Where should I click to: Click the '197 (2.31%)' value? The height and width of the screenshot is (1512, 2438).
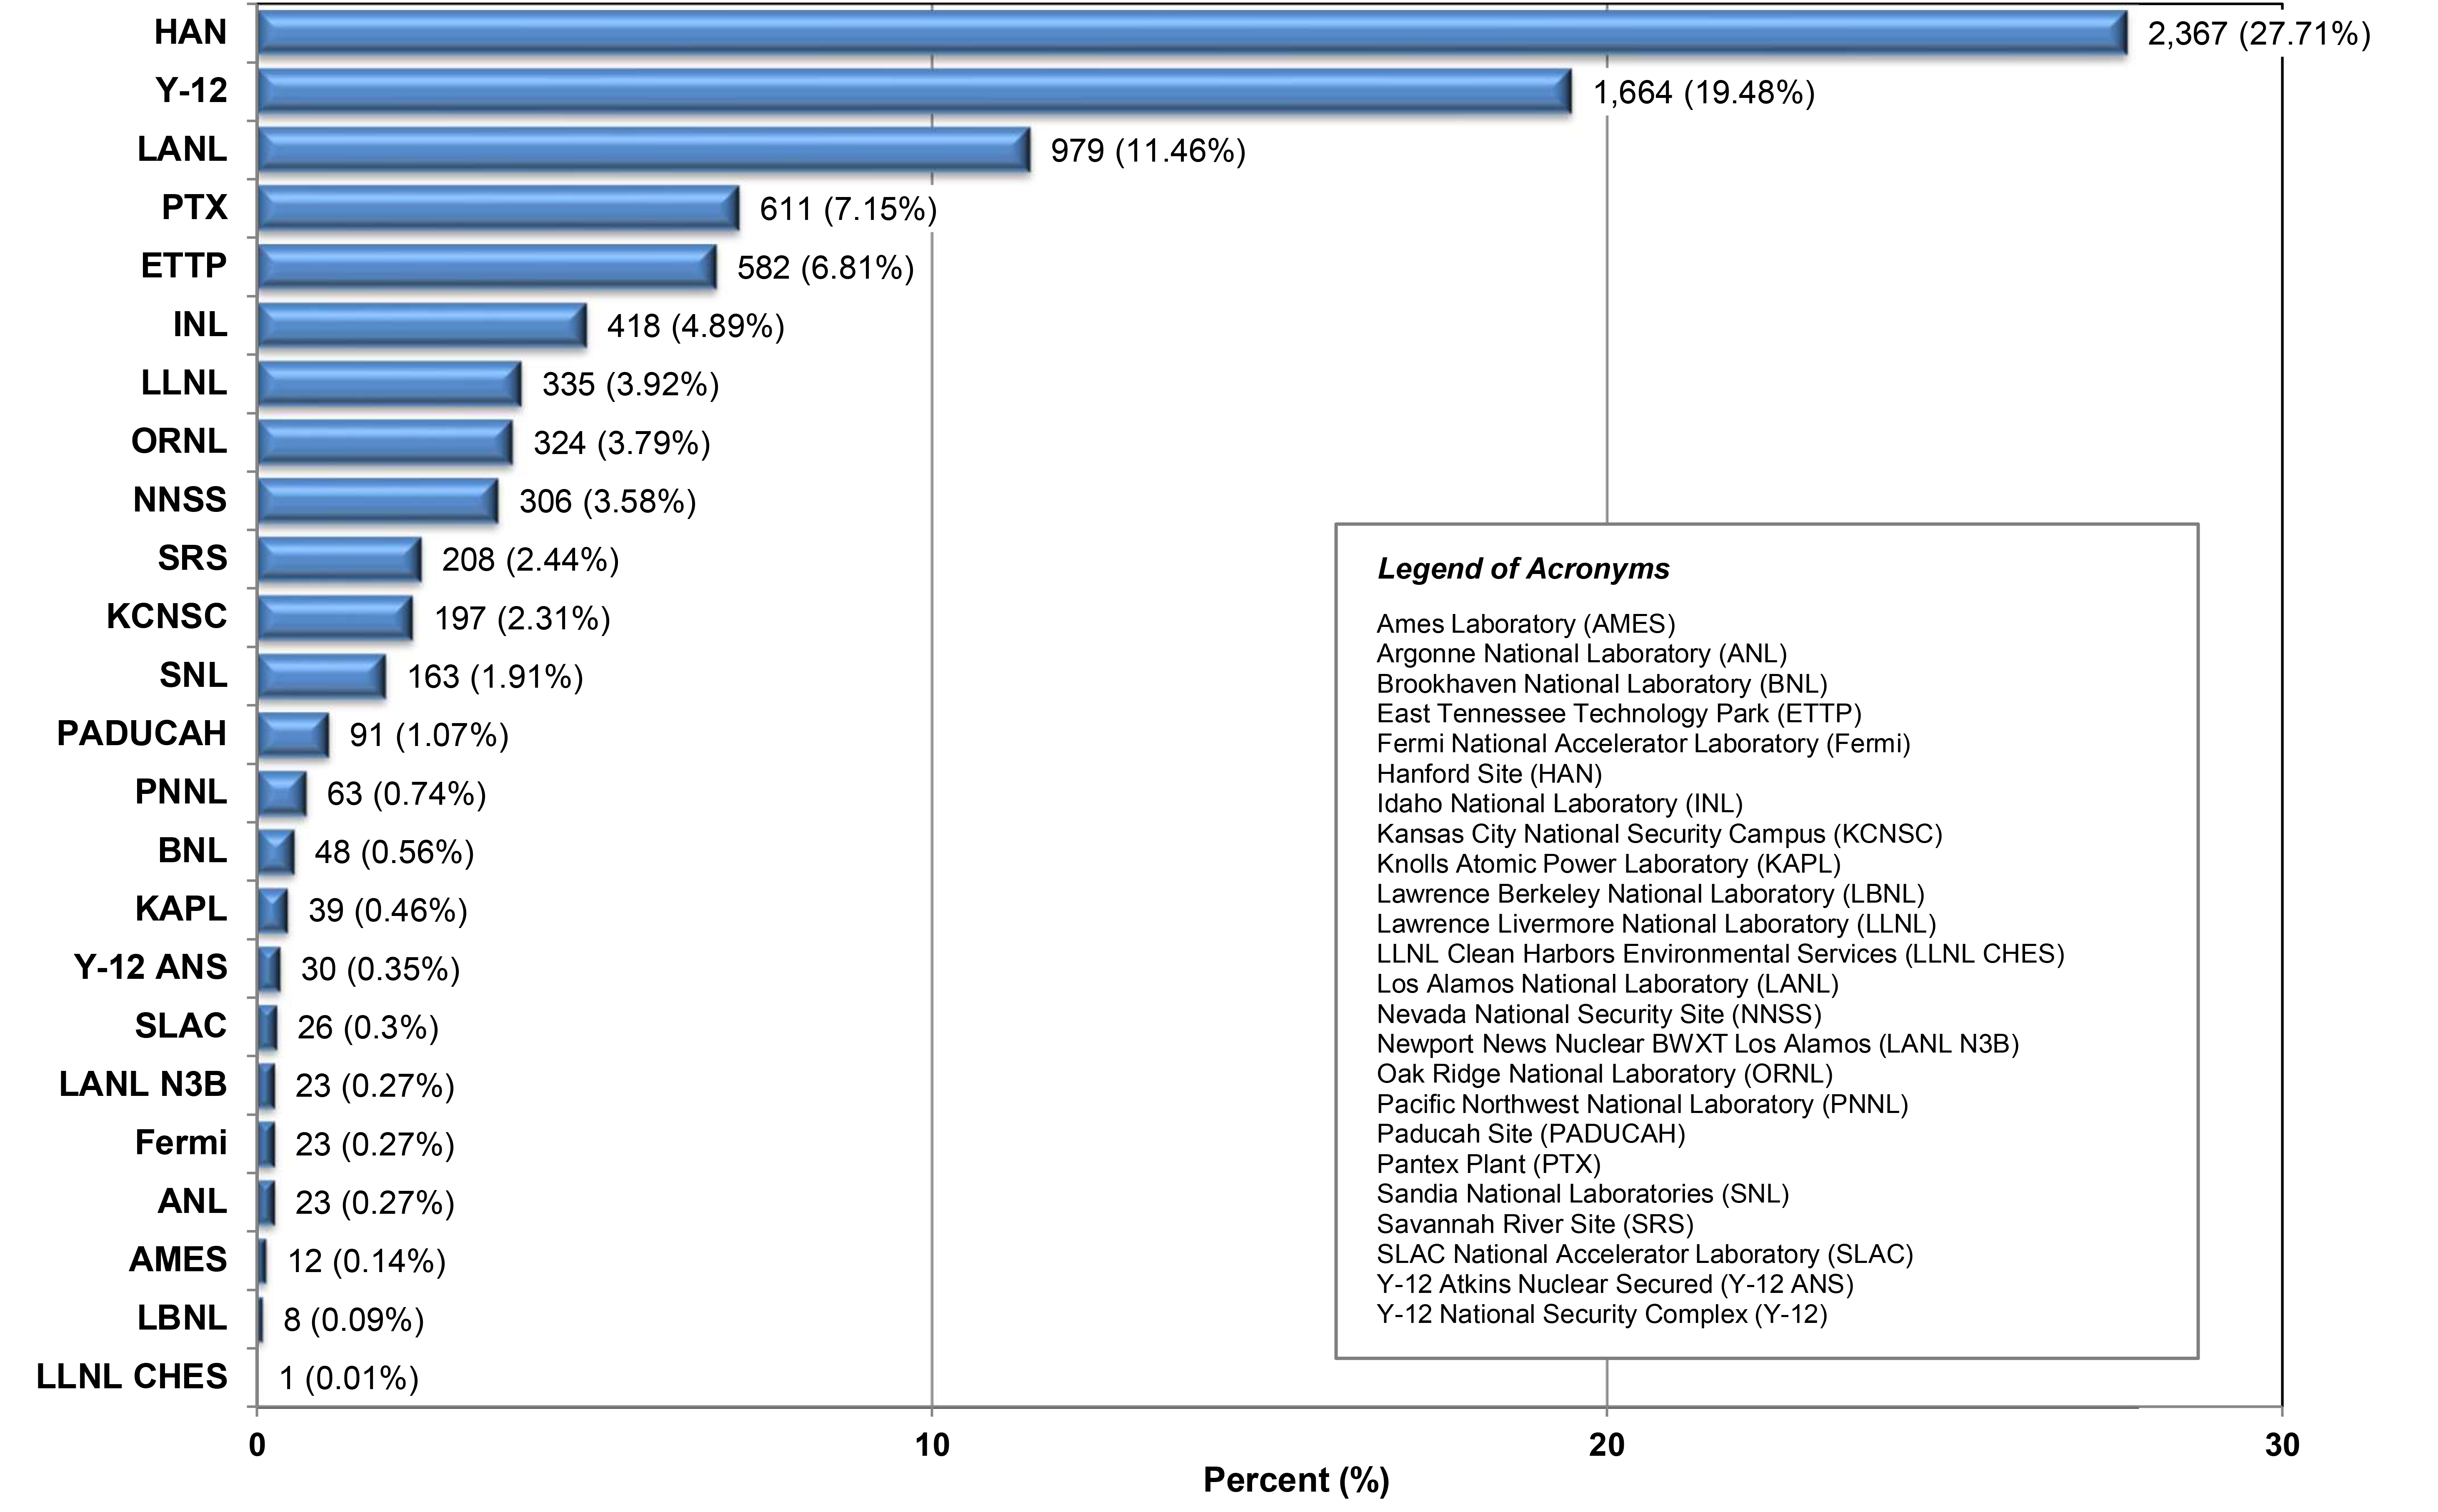(x=522, y=618)
